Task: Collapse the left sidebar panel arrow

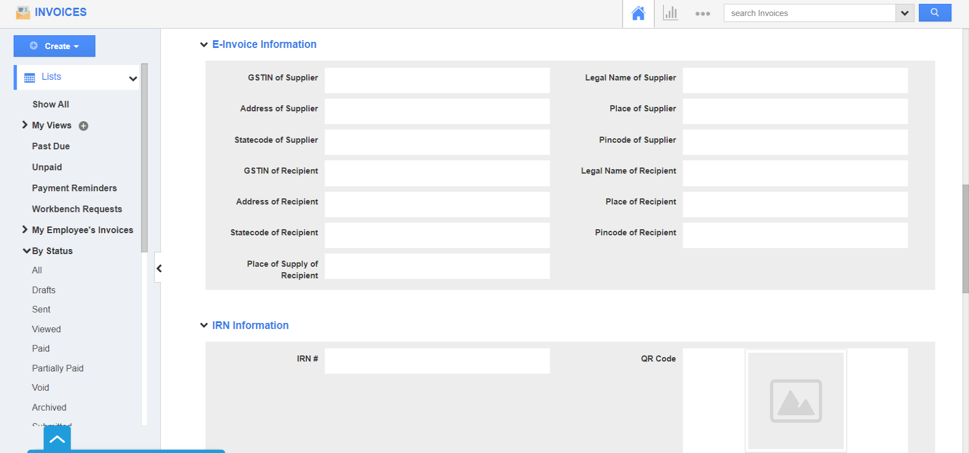Action: 159,268
